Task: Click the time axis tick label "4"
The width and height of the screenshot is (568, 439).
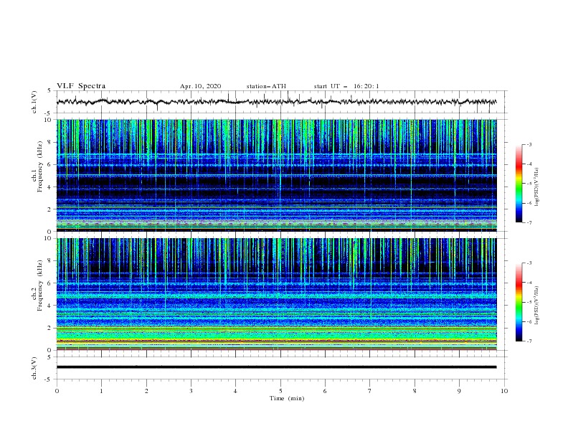Action: coord(235,391)
